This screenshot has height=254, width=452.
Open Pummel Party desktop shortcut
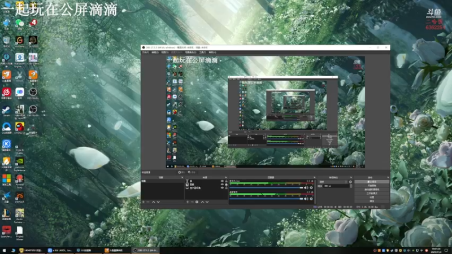(x=20, y=181)
